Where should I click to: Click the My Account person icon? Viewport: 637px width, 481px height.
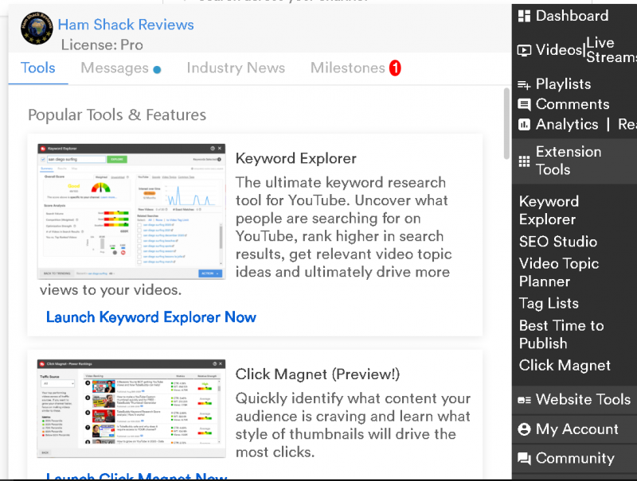[x=524, y=429]
